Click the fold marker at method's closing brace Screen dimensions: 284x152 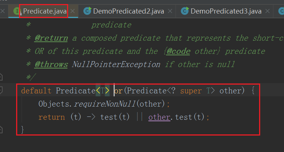pyautogui.click(x=2, y=129)
